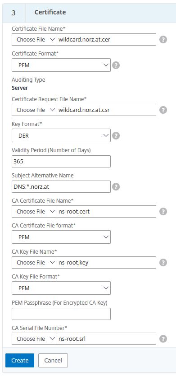The width and height of the screenshot is (176, 376).
Task: Open the Certificate Format PEM dropdown
Action: point(61,65)
